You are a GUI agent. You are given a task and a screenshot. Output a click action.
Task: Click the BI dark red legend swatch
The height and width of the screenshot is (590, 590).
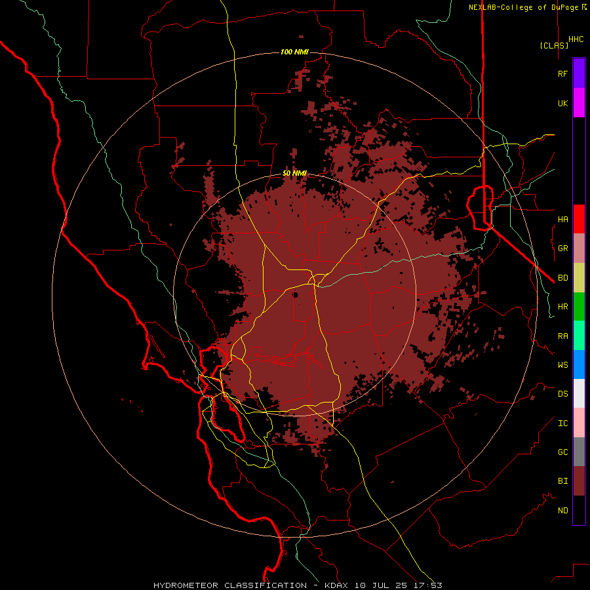point(579,481)
